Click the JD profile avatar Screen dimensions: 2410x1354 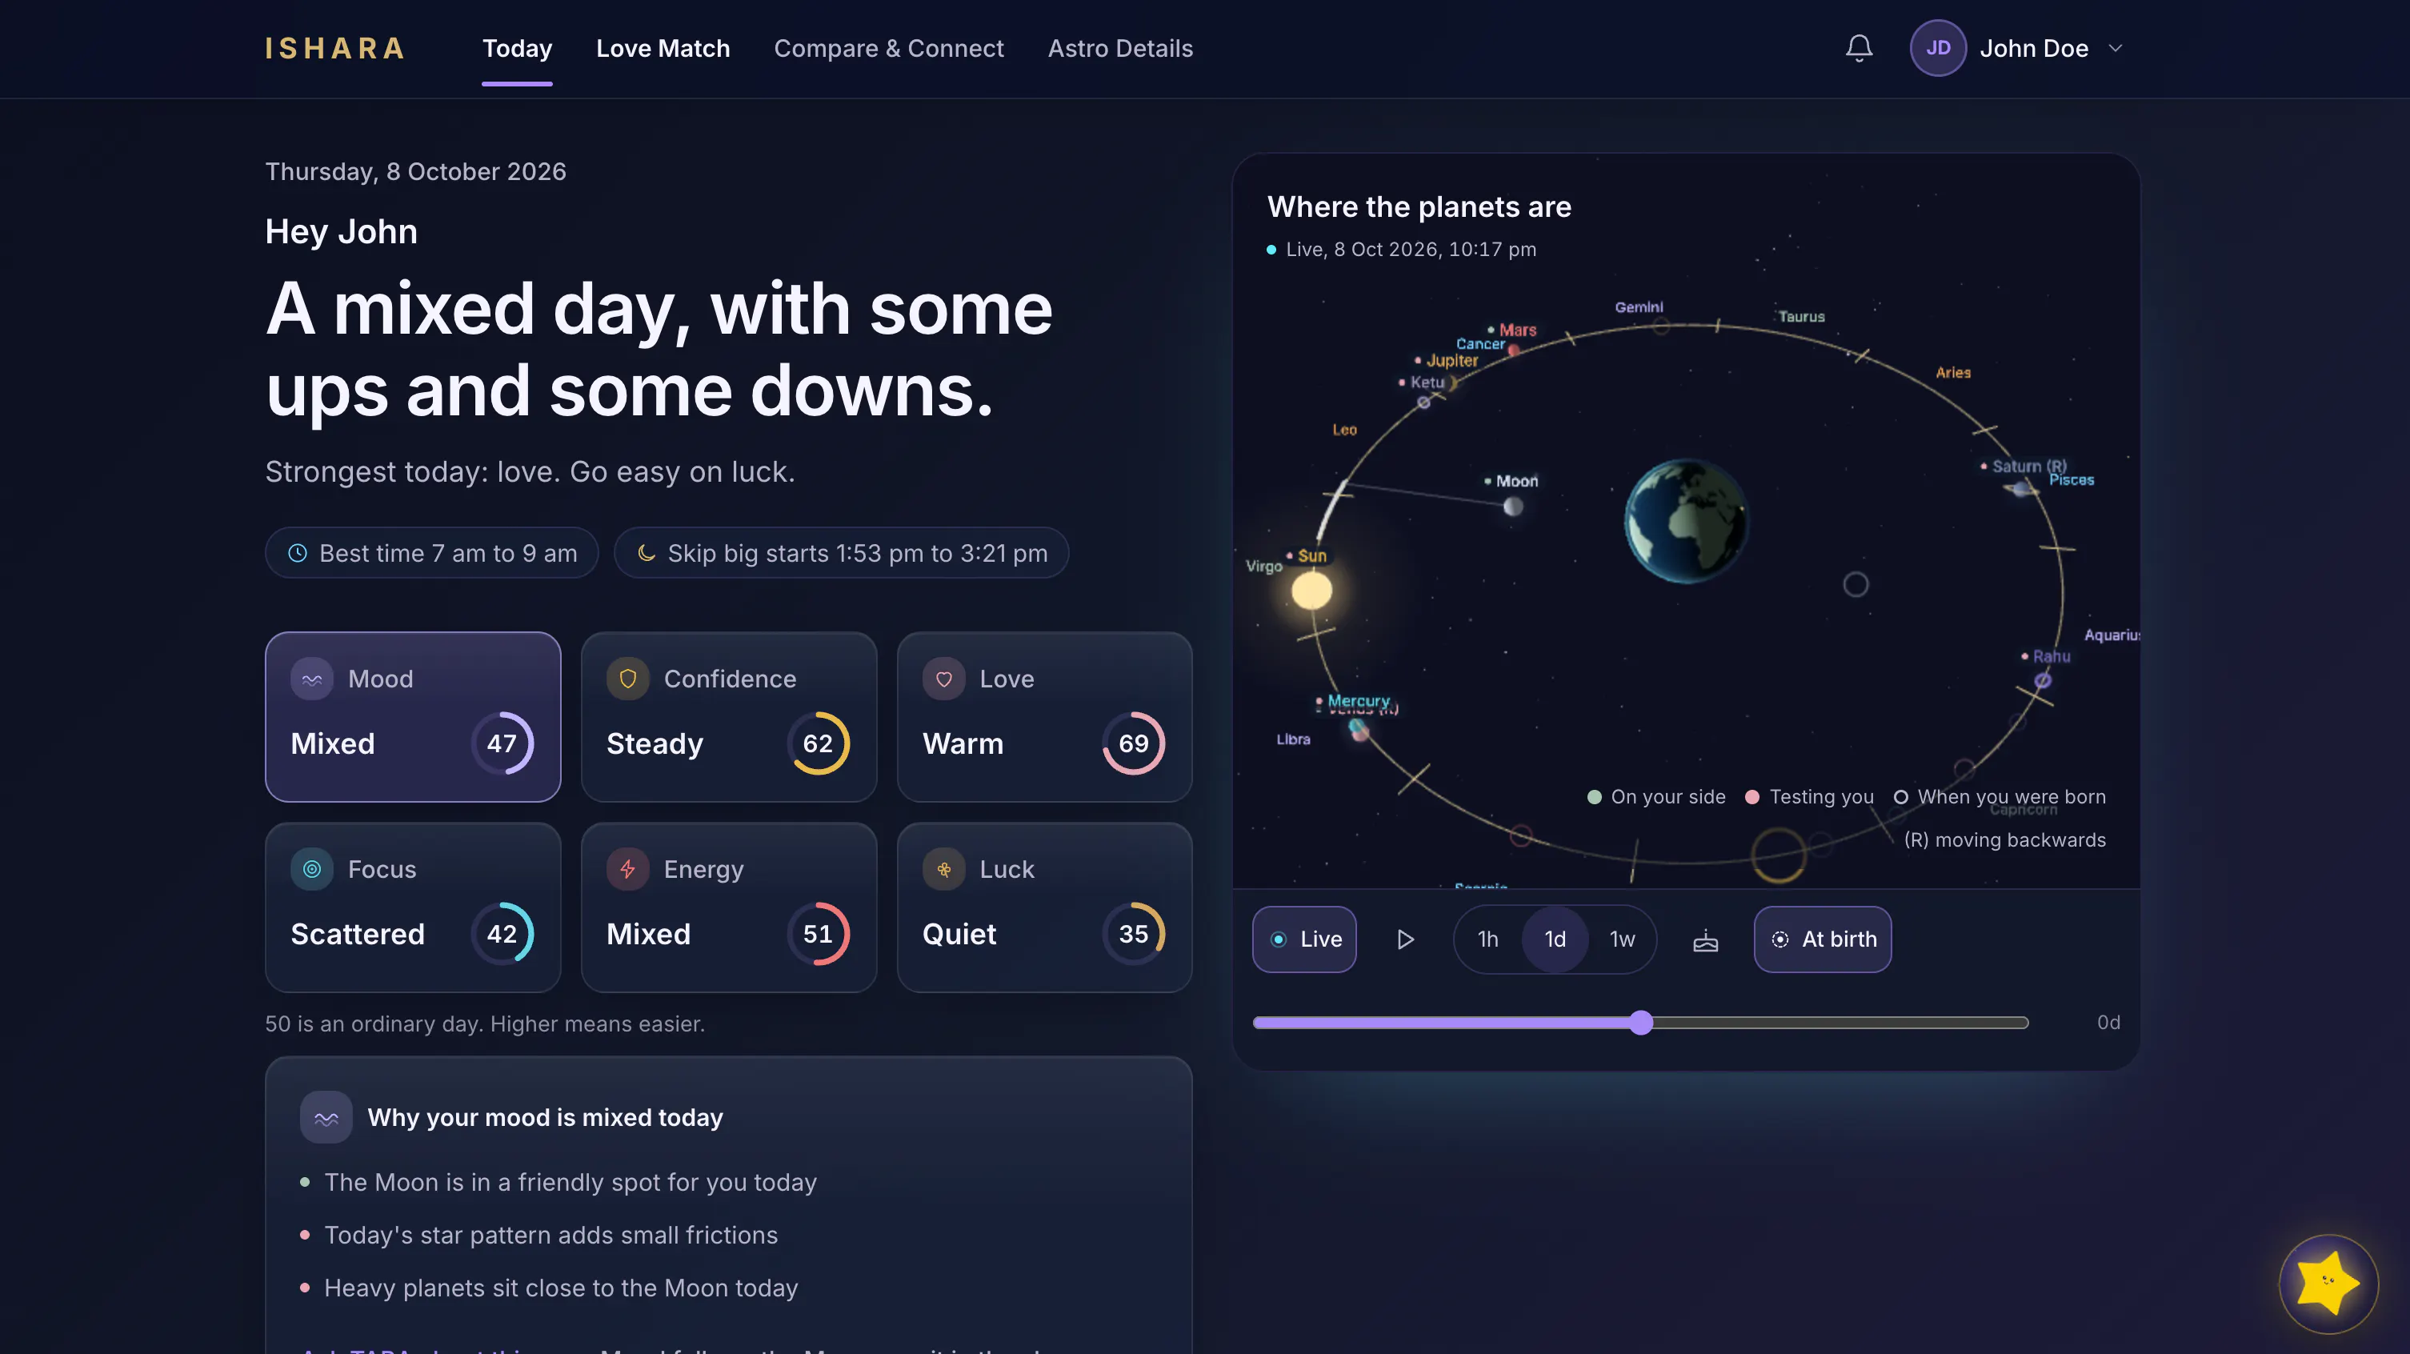click(1938, 48)
